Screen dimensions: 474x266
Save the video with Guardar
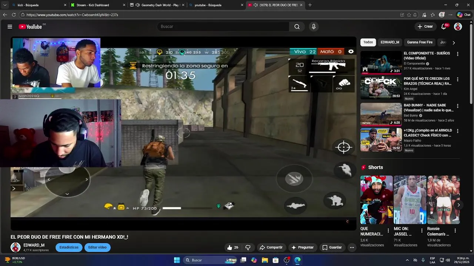click(x=332, y=248)
